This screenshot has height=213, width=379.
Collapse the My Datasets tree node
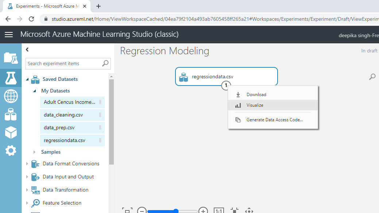[35, 91]
